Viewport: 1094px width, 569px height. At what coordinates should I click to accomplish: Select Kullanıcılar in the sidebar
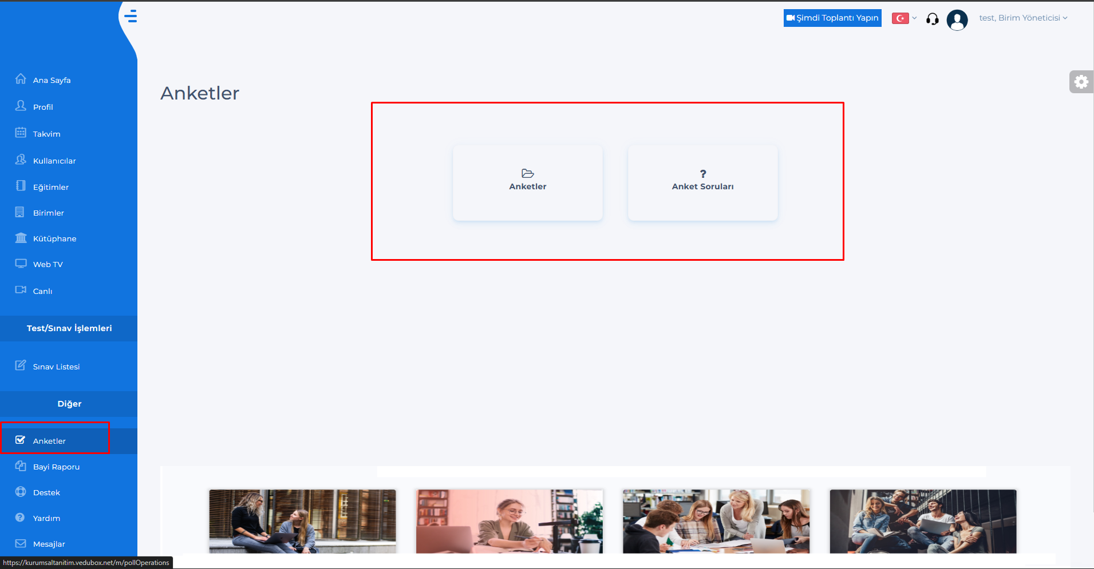point(54,161)
